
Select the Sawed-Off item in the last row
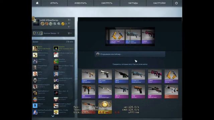[x=88, y=107]
